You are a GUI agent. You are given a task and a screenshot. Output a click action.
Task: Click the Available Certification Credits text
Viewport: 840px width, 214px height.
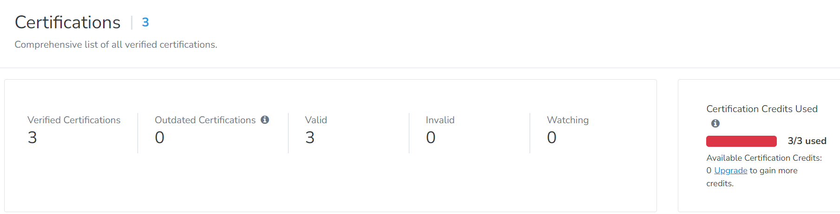[x=764, y=158]
